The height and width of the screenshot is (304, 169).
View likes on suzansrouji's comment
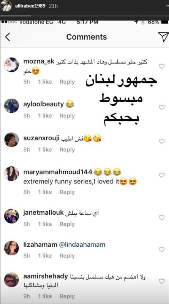[45, 149]
